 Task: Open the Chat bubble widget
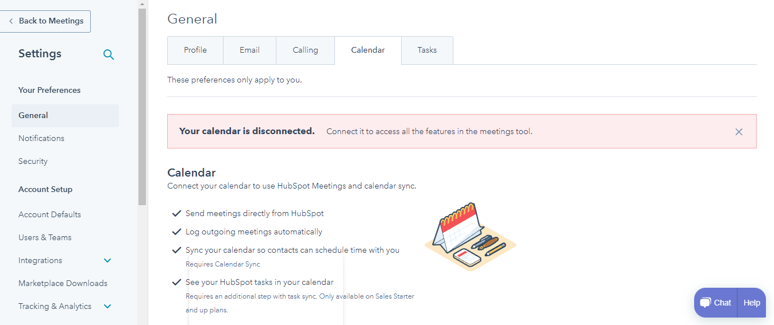click(x=716, y=303)
